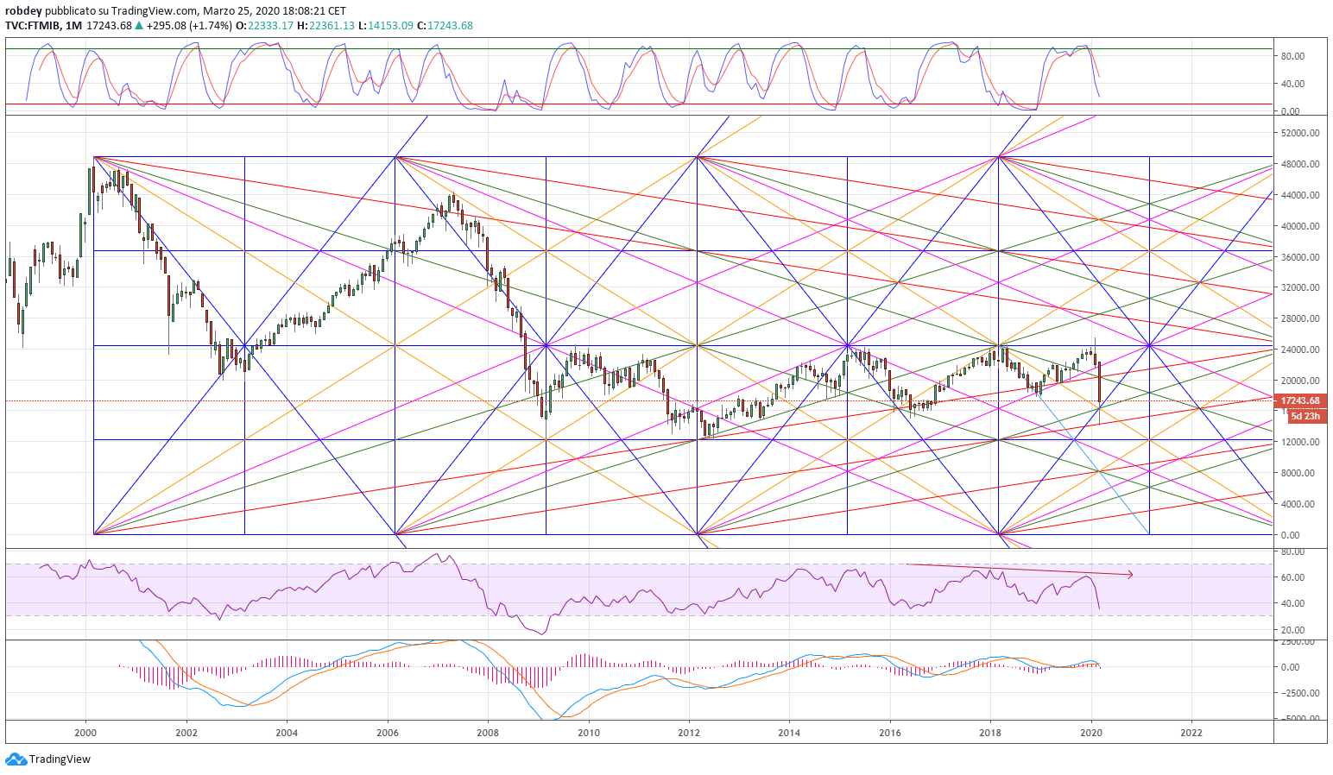Click the 2022 year label on time axis
The width and height of the screenshot is (1333, 775).
pyautogui.click(x=1191, y=733)
